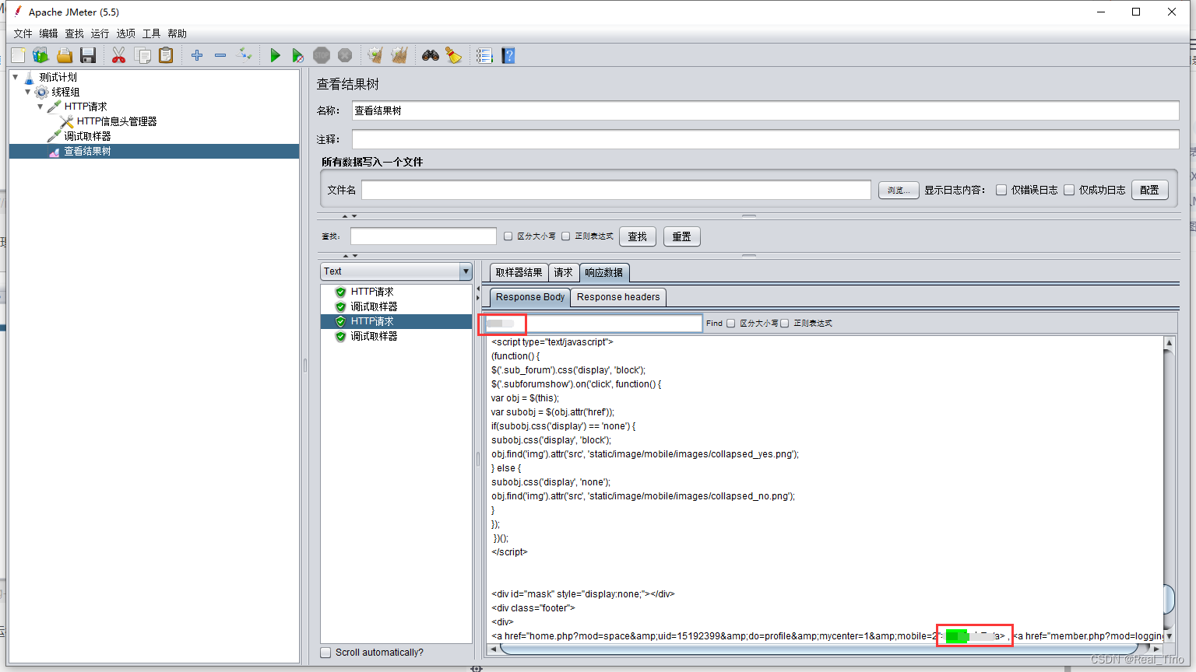Click the New test plan toolbar icon
This screenshot has width=1196, height=672.
[19, 55]
